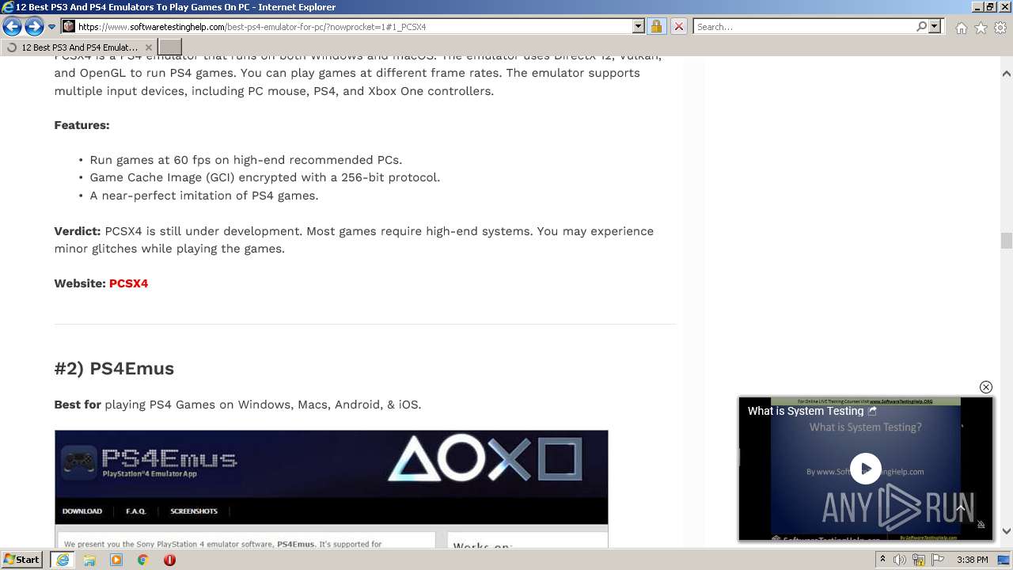Click F.A.Q. in the PS4Emus screenshot

click(x=136, y=511)
